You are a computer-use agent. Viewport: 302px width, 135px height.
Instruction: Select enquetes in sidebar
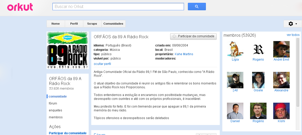point(56,110)
